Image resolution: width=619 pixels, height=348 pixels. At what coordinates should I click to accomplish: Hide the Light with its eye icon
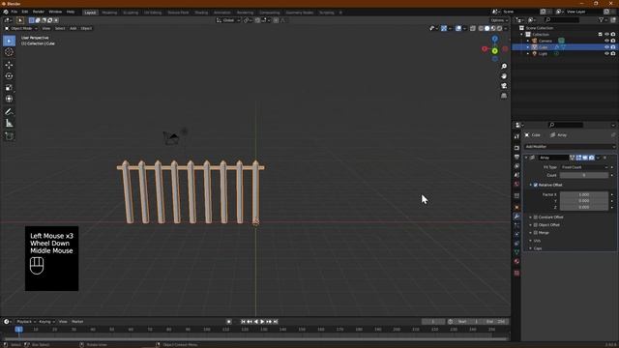[x=606, y=54]
